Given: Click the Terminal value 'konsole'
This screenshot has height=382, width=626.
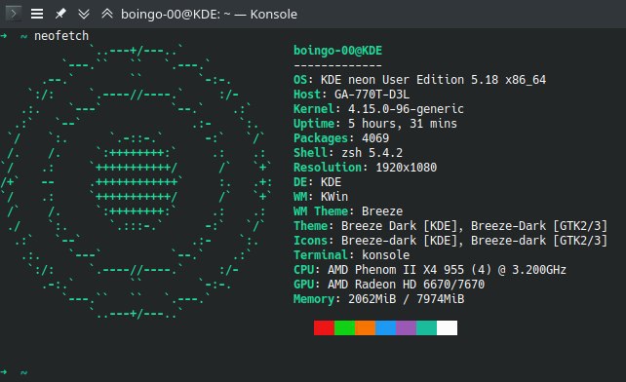Looking at the screenshot, I should pyautogui.click(x=386, y=255).
